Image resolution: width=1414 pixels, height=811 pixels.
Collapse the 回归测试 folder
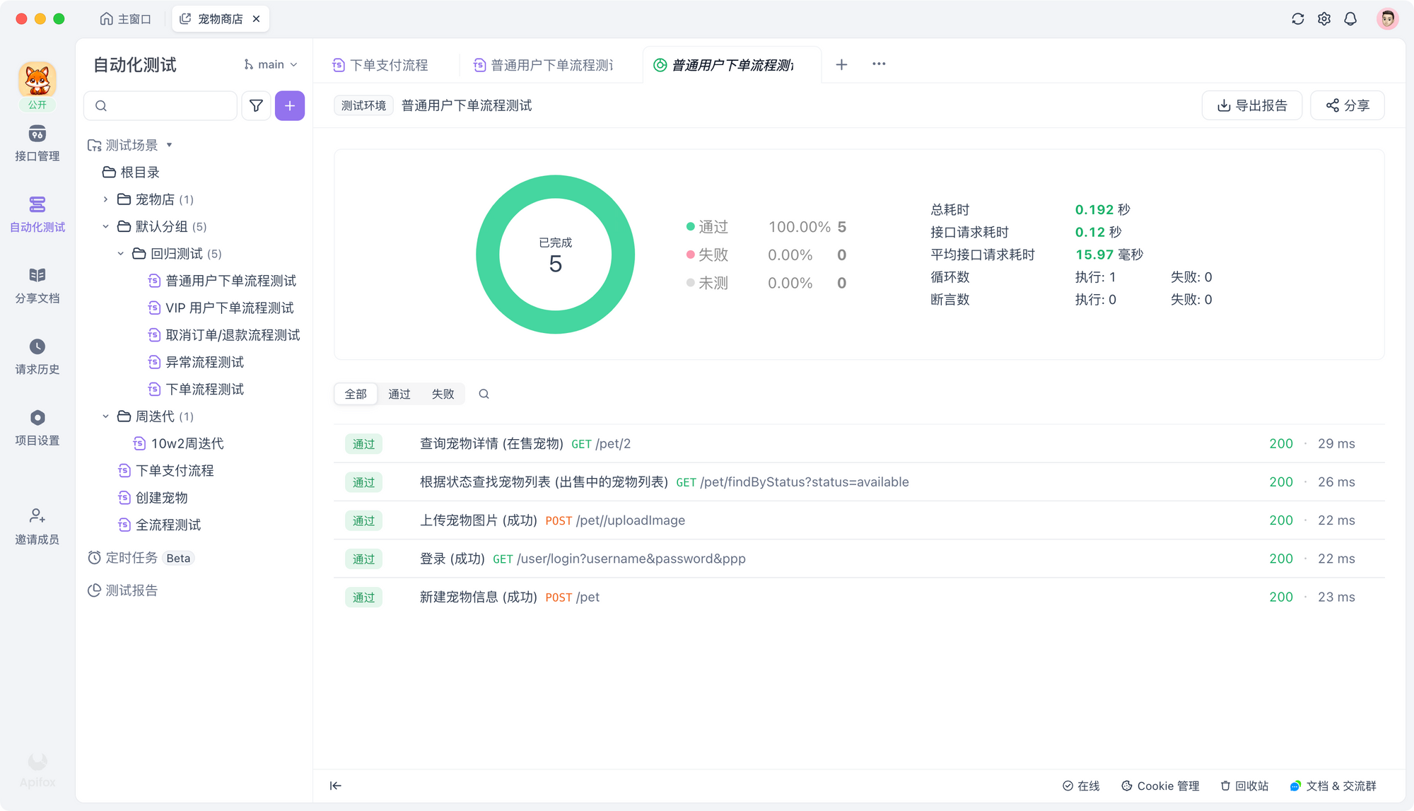[x=120, y=253]
